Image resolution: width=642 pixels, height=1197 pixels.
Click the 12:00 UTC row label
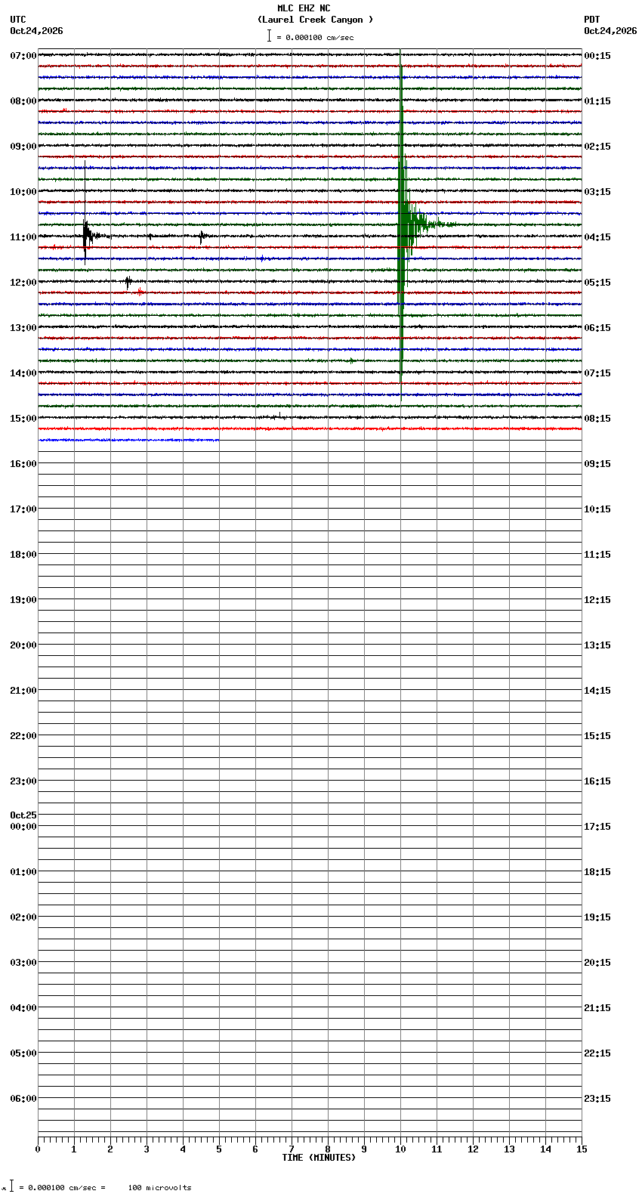[x=23, y=283]
